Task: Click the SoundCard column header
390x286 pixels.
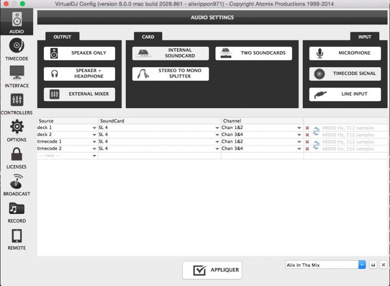Action: (x=160, y=121)
